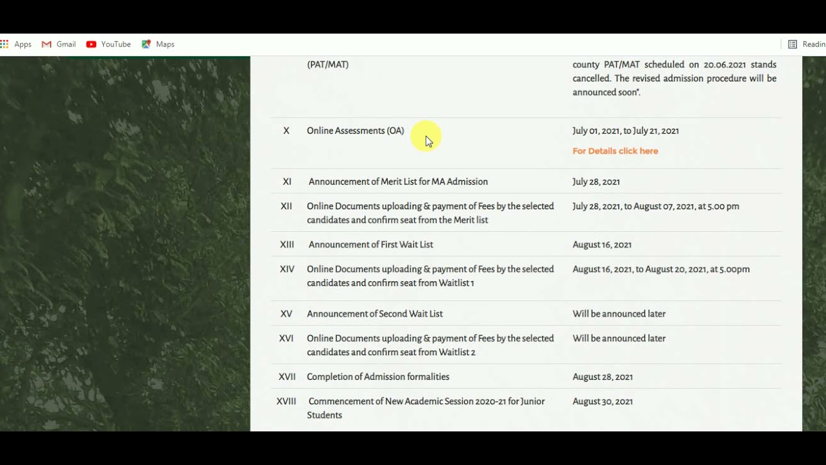Click the '(PAT/MAT)' text
The height and width of the screenshot is (465, 826).
pos(328,65)
